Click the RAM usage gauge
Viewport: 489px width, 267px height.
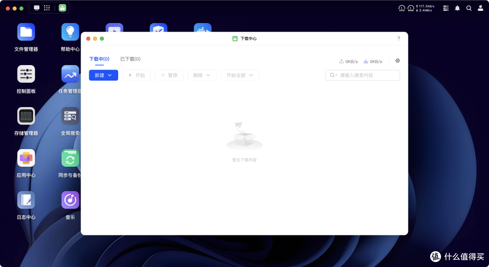point(411,9)
